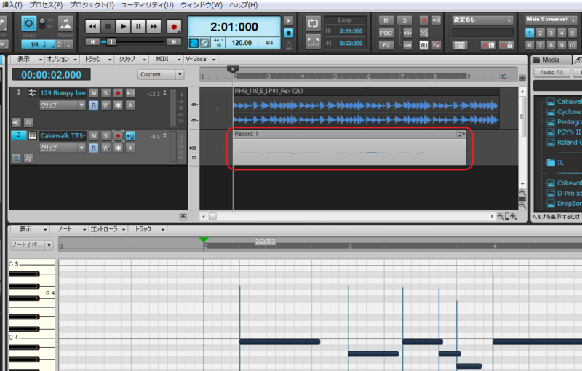The height and width of the screenshot is (371, 582).
Task: Start recording with the transport Record button
Action: click(174, 26)
